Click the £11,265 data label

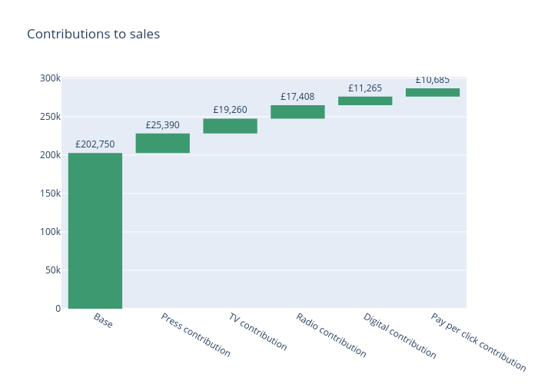click(365, 88)
